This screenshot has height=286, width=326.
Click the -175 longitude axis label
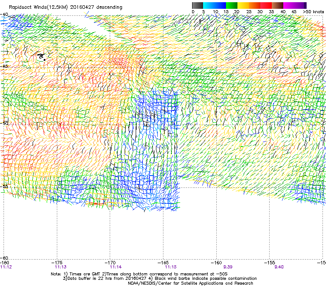[57, 263]
